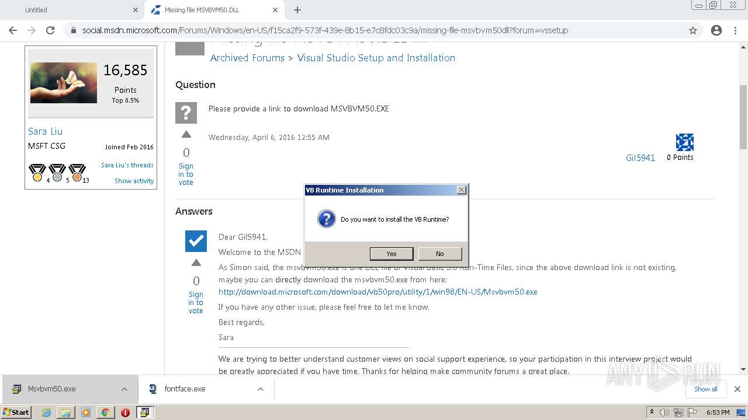Open the Archived Forums link
The image size is (748, 420).
click(247, 58)
